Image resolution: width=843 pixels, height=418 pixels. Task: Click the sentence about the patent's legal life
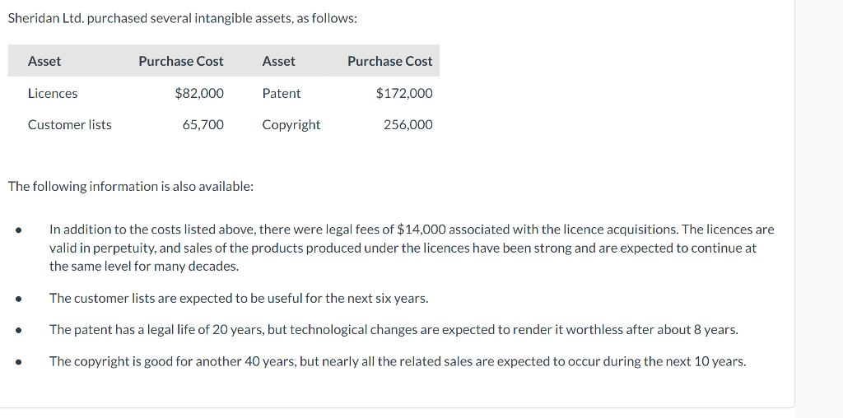394,329
